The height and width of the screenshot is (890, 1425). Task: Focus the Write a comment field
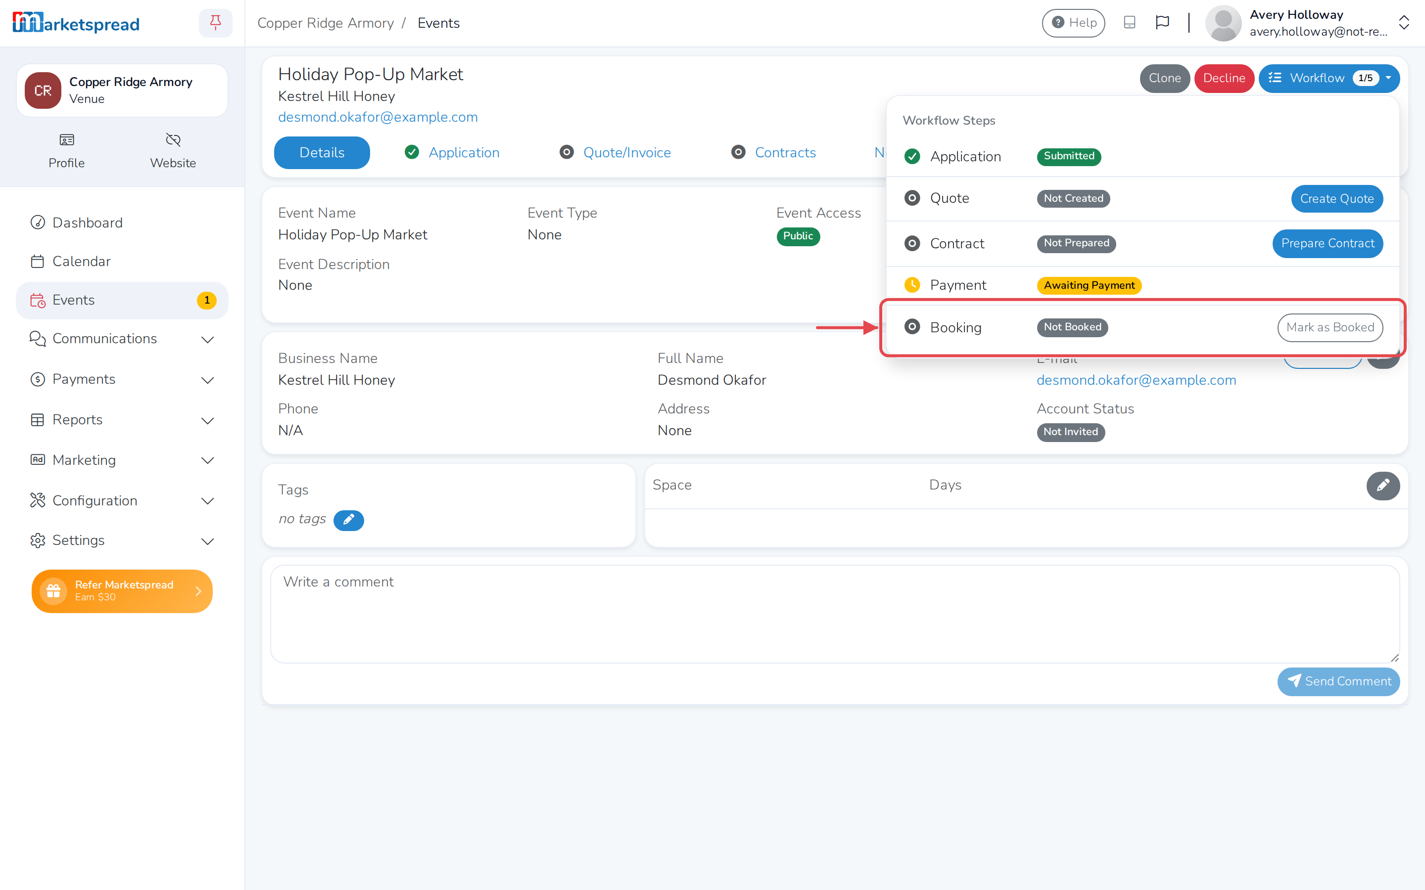coord(834,614)
